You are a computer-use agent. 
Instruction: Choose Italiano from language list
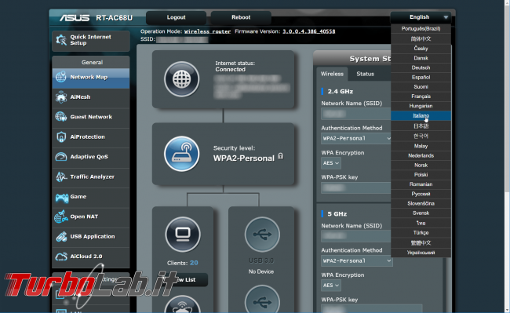point(421,116)
